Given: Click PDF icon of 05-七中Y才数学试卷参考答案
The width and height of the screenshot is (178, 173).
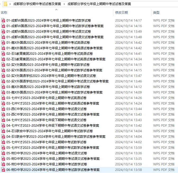Looking at the screenshot, I should pyautogui.click(x=3, y=148).
